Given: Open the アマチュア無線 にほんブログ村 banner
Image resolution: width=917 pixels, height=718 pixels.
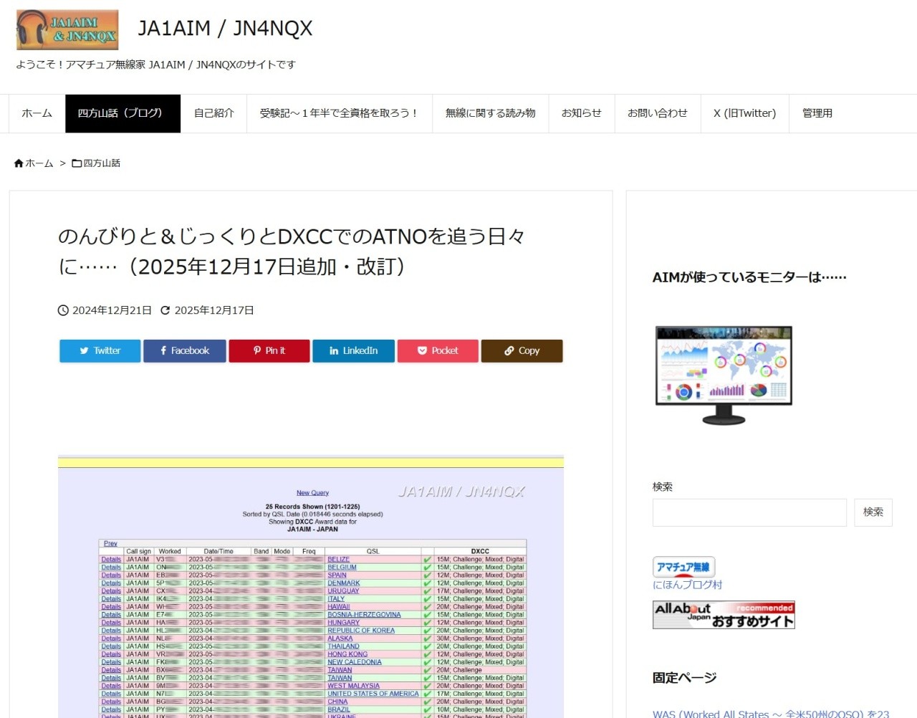Looking at the screenshot, I should (x=684, y=568).
